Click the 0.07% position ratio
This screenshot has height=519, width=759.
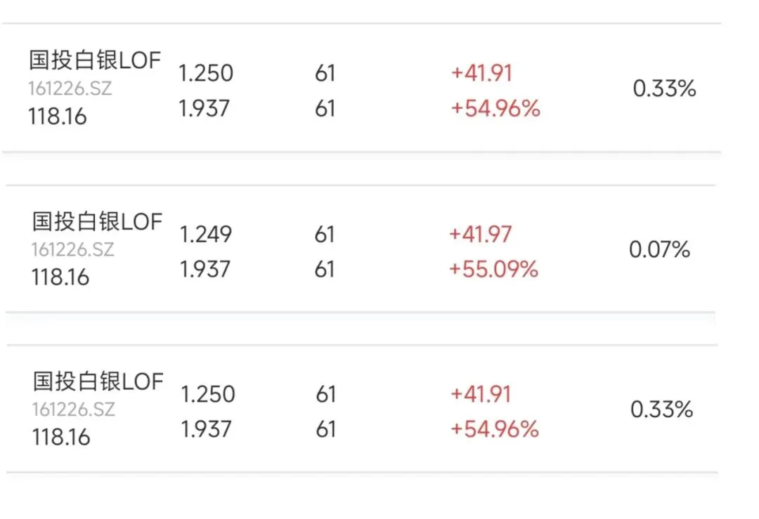coord(659,249)
